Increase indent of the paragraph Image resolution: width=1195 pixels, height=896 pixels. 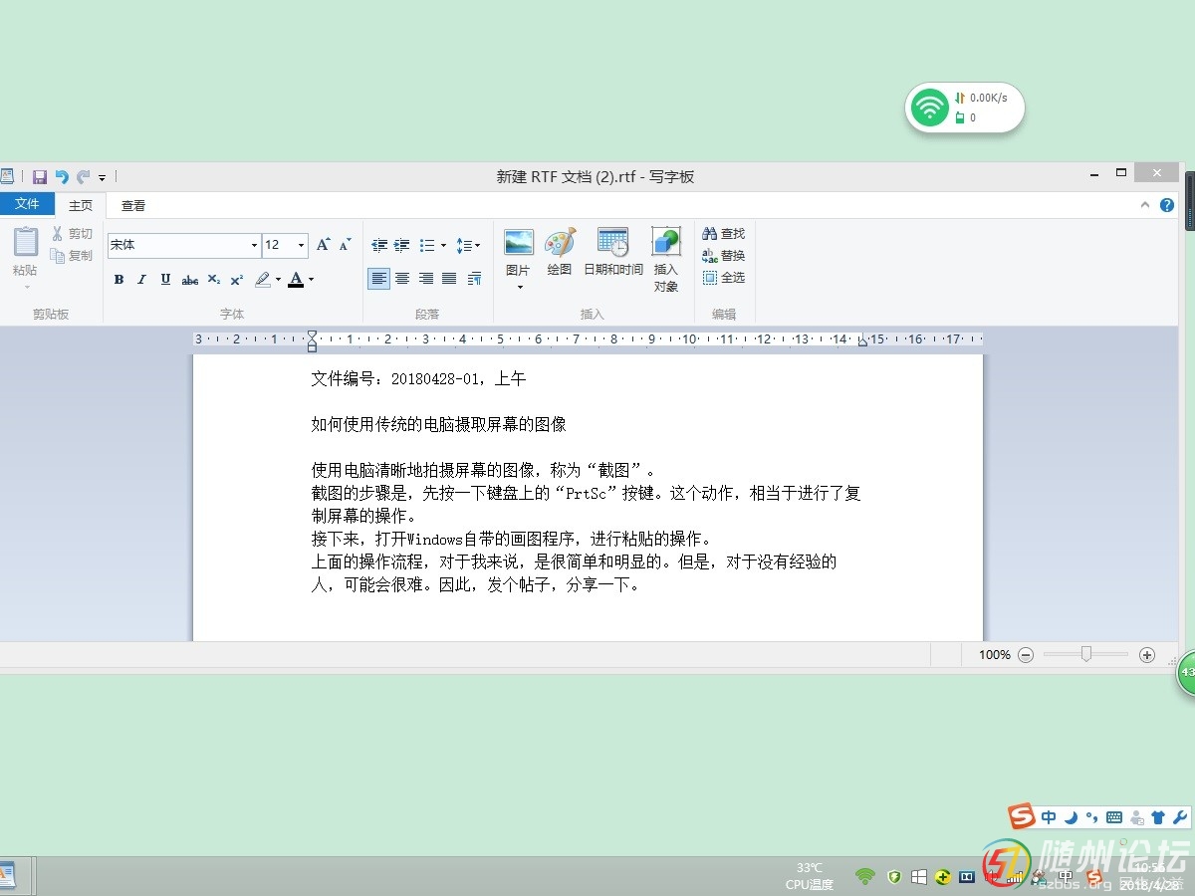[402, 245]
